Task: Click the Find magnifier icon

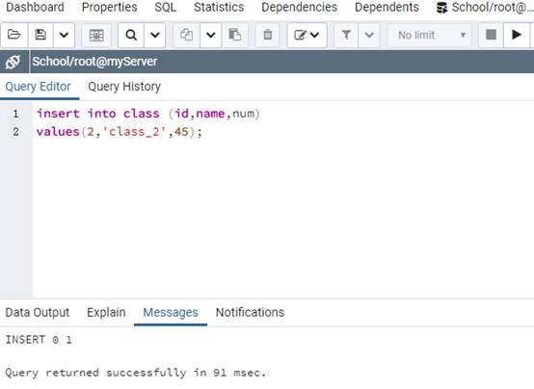Action: [x=131, y=35]
